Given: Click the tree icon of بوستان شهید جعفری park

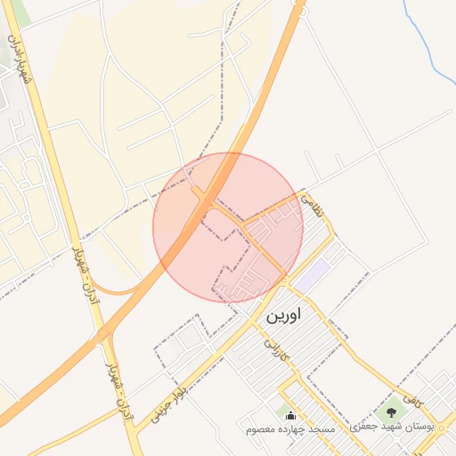Looking at the screenshot, I should click(391, 412).
